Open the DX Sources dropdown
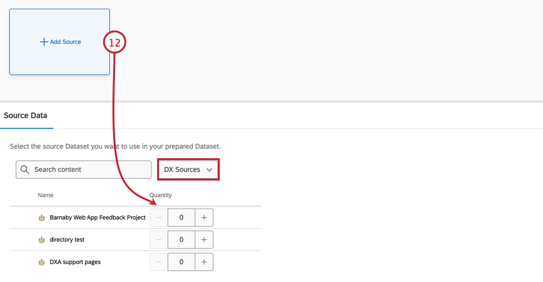This screenshot has width=543, height=282. click(188, 170)
